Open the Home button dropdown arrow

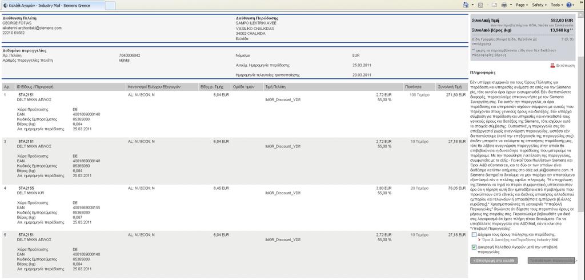pos(472,5)
